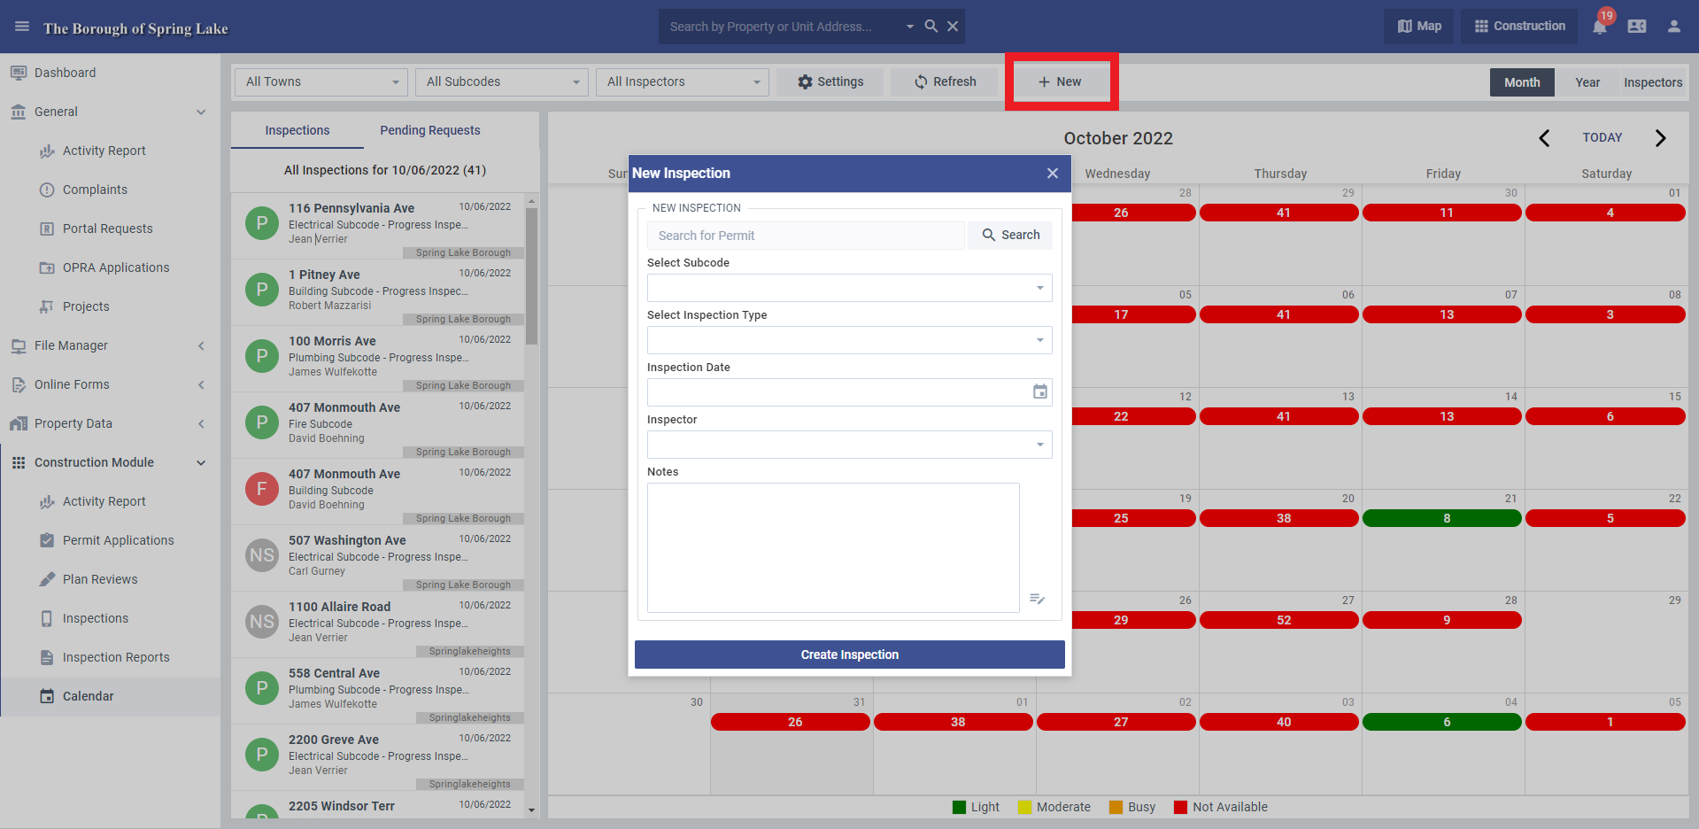This screenshot has width=1699, height=829.
Task: Open Projects in the sidebar
Action: (86, 306)
